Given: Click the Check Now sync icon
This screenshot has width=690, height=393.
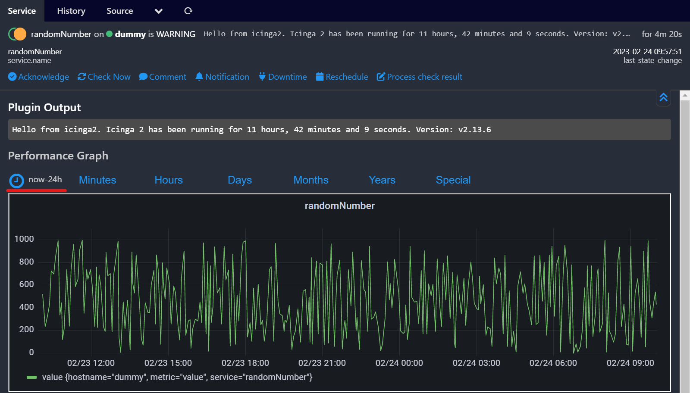Looking at the screenshot, I should [82, 77].
